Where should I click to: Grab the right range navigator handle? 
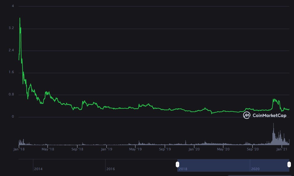[x=289, y=165]
